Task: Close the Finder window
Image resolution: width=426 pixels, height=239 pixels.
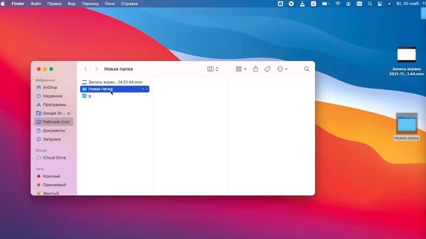Action: pos(39,69)
